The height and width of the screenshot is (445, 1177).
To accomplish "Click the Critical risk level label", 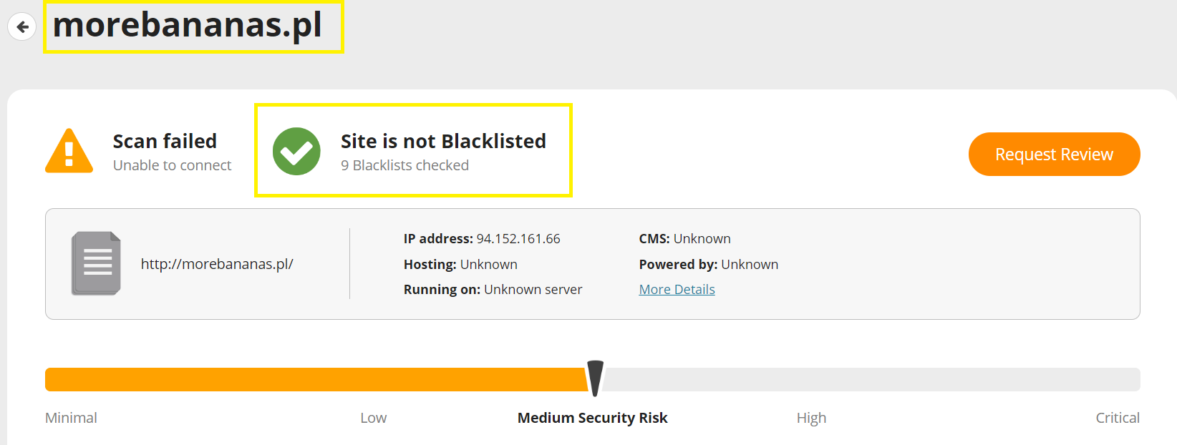I will point(1117,418).
